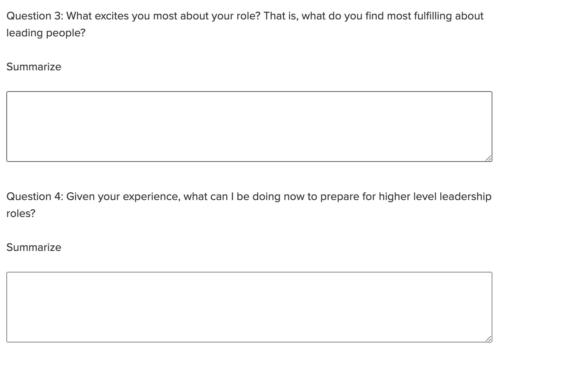Click the border of the Question 4 text field
Image resolution: width=573 pixels, height=381 pixels.
click(x=248, y=272)
